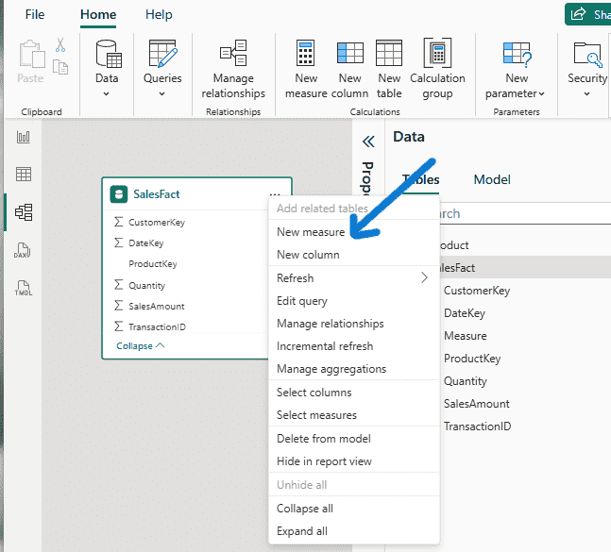This screenshot has height=552, width=611.
Task: Select TransactionID field in Data pane
Action: [477, 427]
